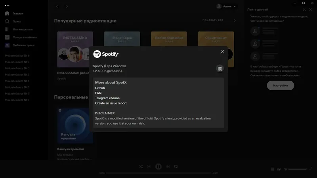
Task: Toggle shuffle playback
Action: tap(141, 167)
